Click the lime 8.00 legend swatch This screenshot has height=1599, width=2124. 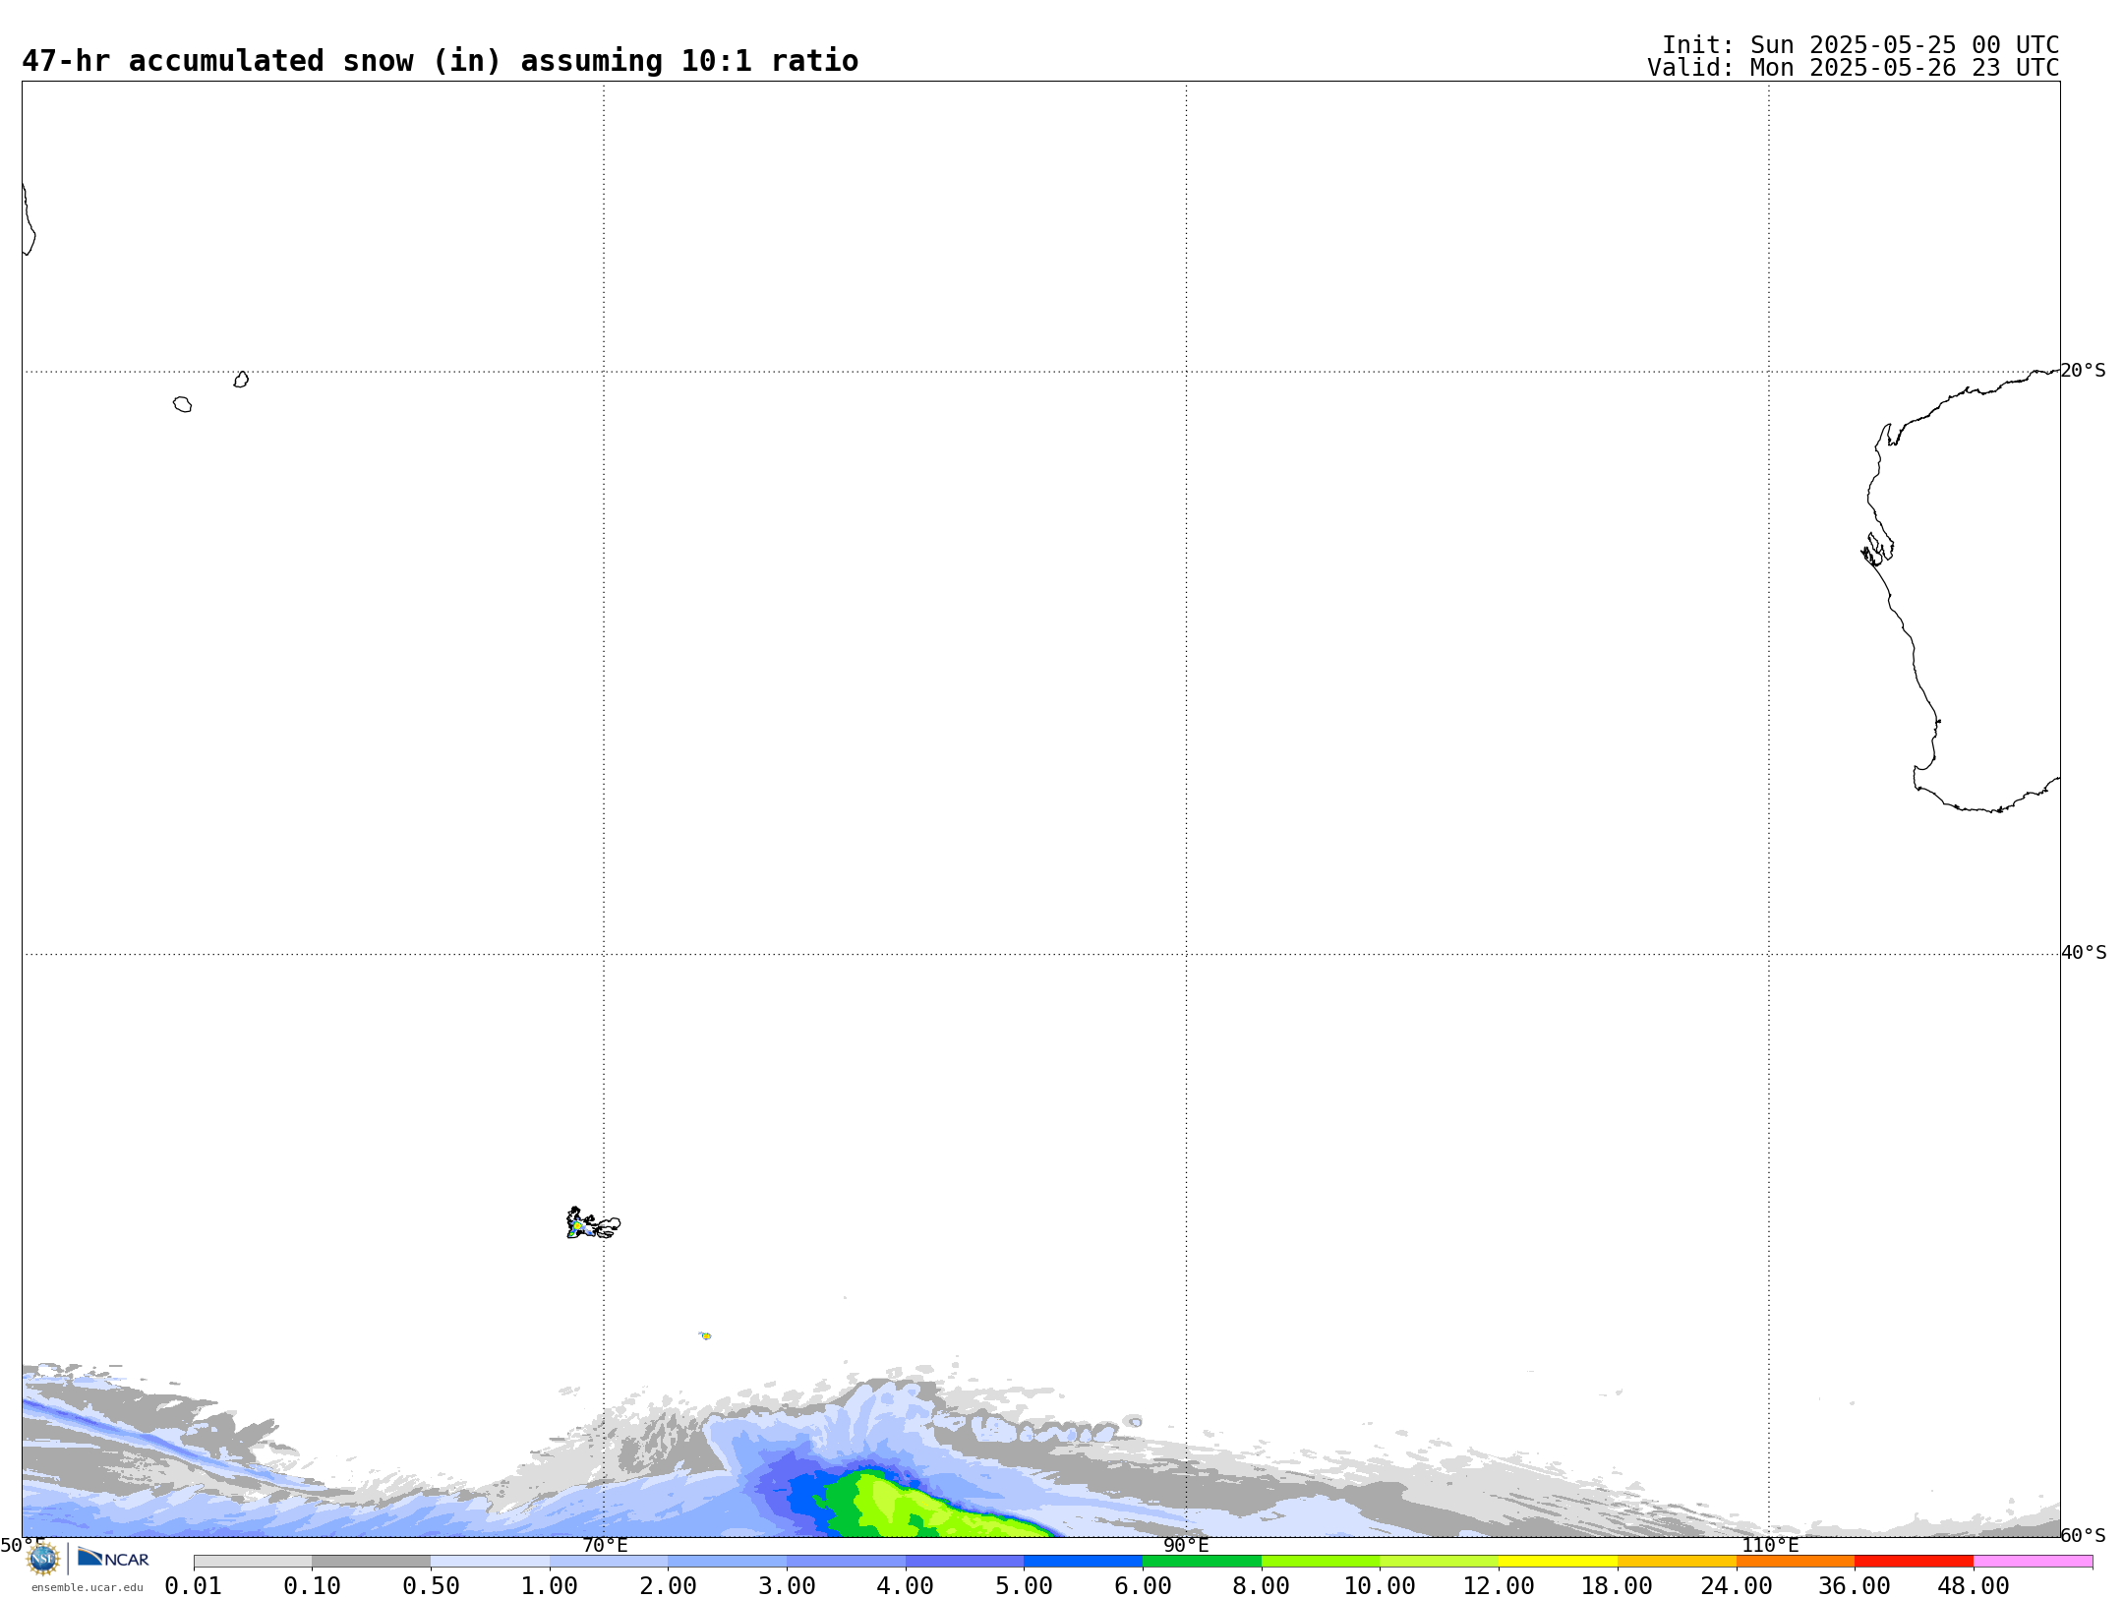1321,1562
